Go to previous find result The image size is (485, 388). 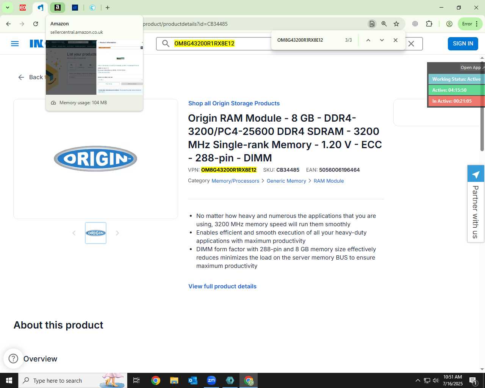click(368, 40)
